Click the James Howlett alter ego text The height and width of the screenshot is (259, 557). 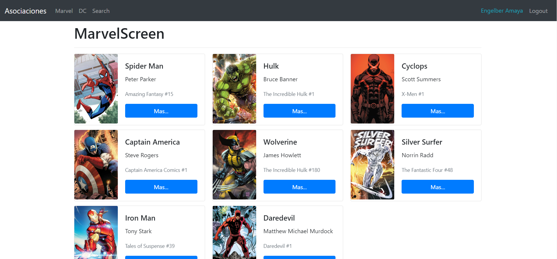[282, 155]
